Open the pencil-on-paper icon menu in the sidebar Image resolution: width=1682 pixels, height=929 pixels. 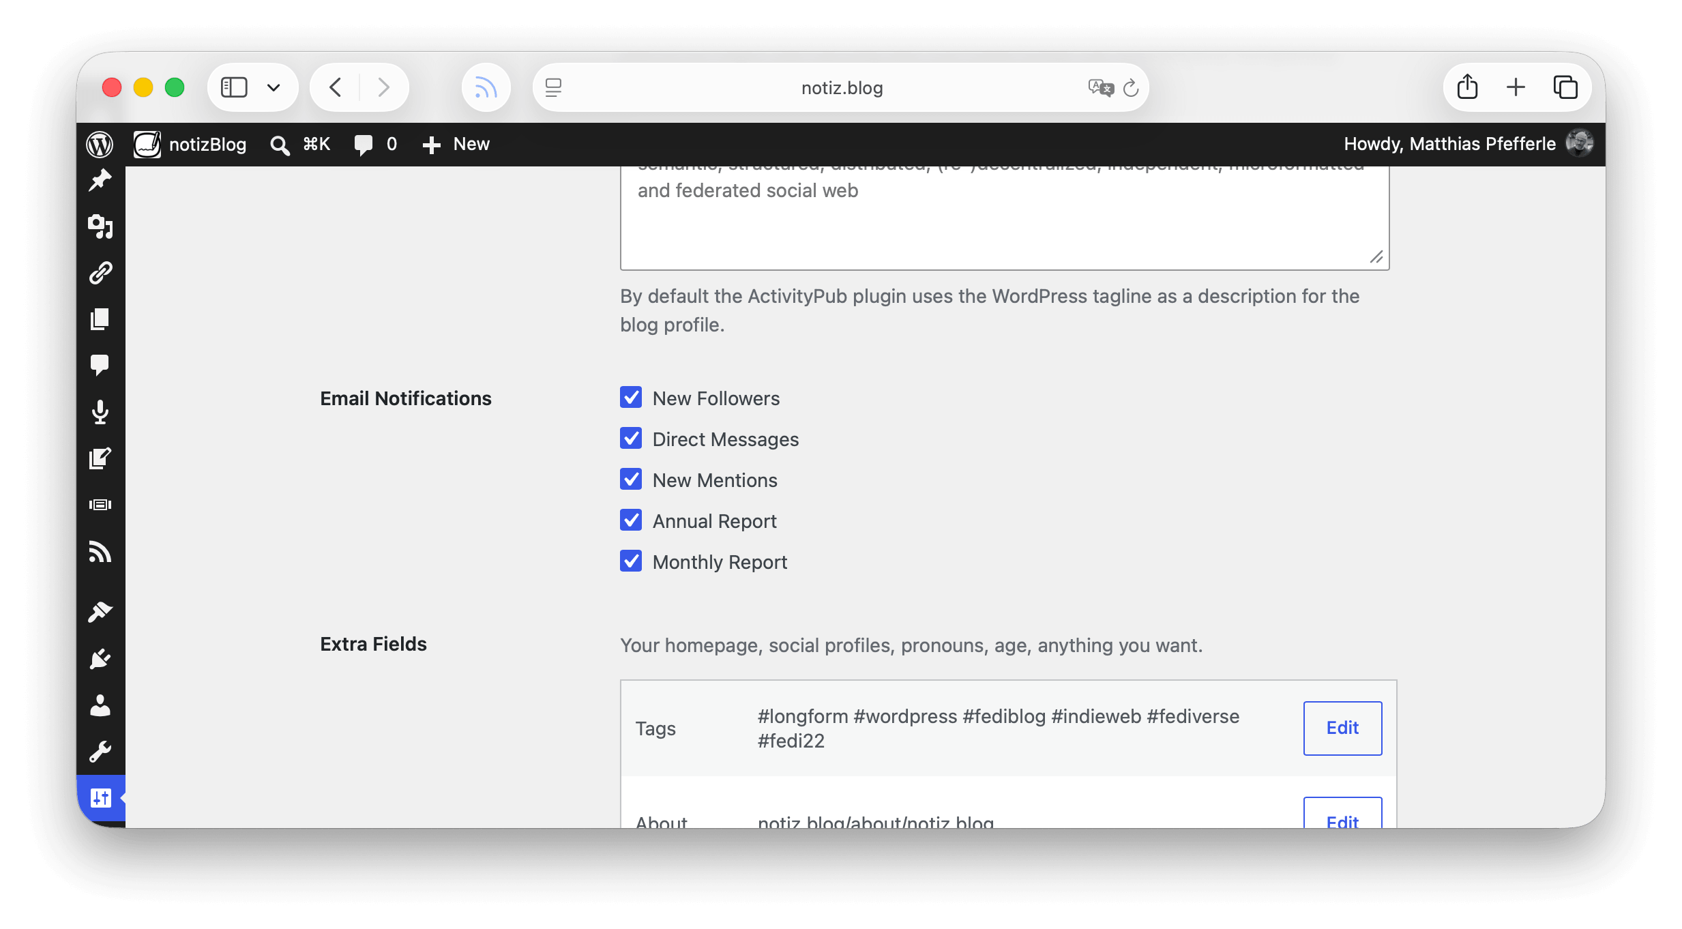(100, 458)
